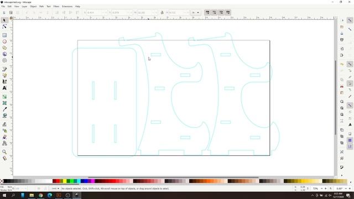Click the Undo icon in commands bar

342,64
